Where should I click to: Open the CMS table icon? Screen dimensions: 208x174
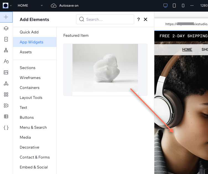[x=6, y=116]
